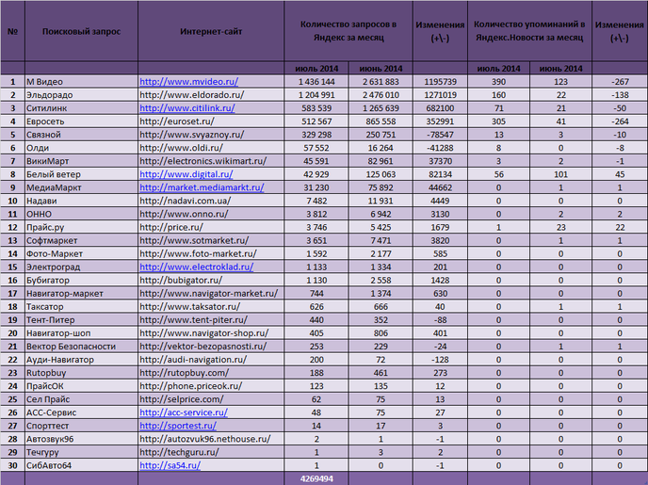
Task: Select the cell 'Тент-Питер'
Action: (81, 320)
